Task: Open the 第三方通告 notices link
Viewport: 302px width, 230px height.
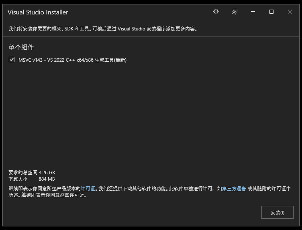Action: click(x=234, y=189)
